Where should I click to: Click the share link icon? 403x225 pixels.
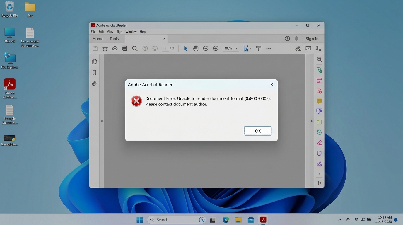[298, 48]
